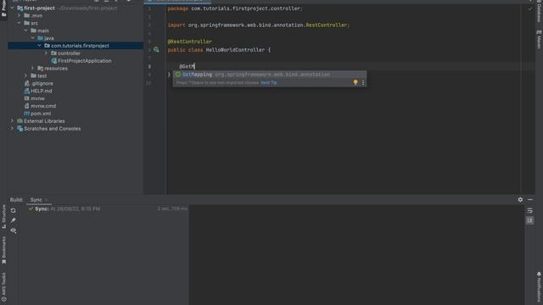543x305 pixels.
Task: Choose GetMapping completion suggestion
Action: click(x=270, y=75)
